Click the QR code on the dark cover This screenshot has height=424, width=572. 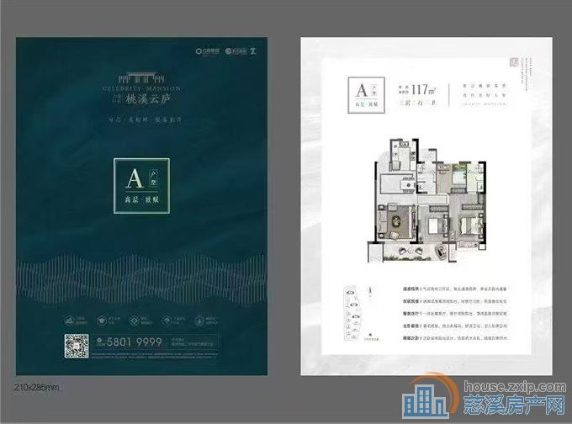pyautogui.click(x=77, y=346)
